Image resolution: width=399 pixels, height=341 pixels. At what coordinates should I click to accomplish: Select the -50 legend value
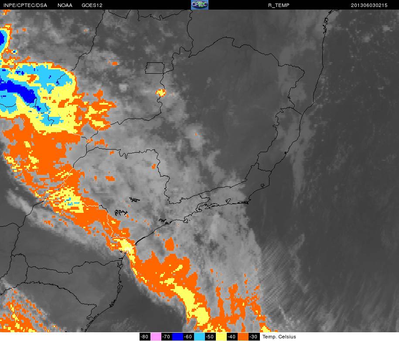click(210, 337)
